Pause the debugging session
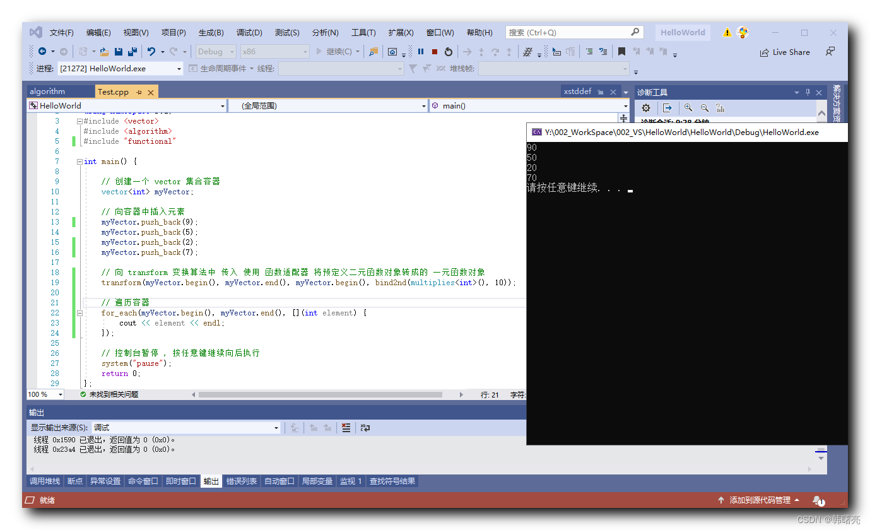Screen dimensions: 870x530 [x=421, y=52]
